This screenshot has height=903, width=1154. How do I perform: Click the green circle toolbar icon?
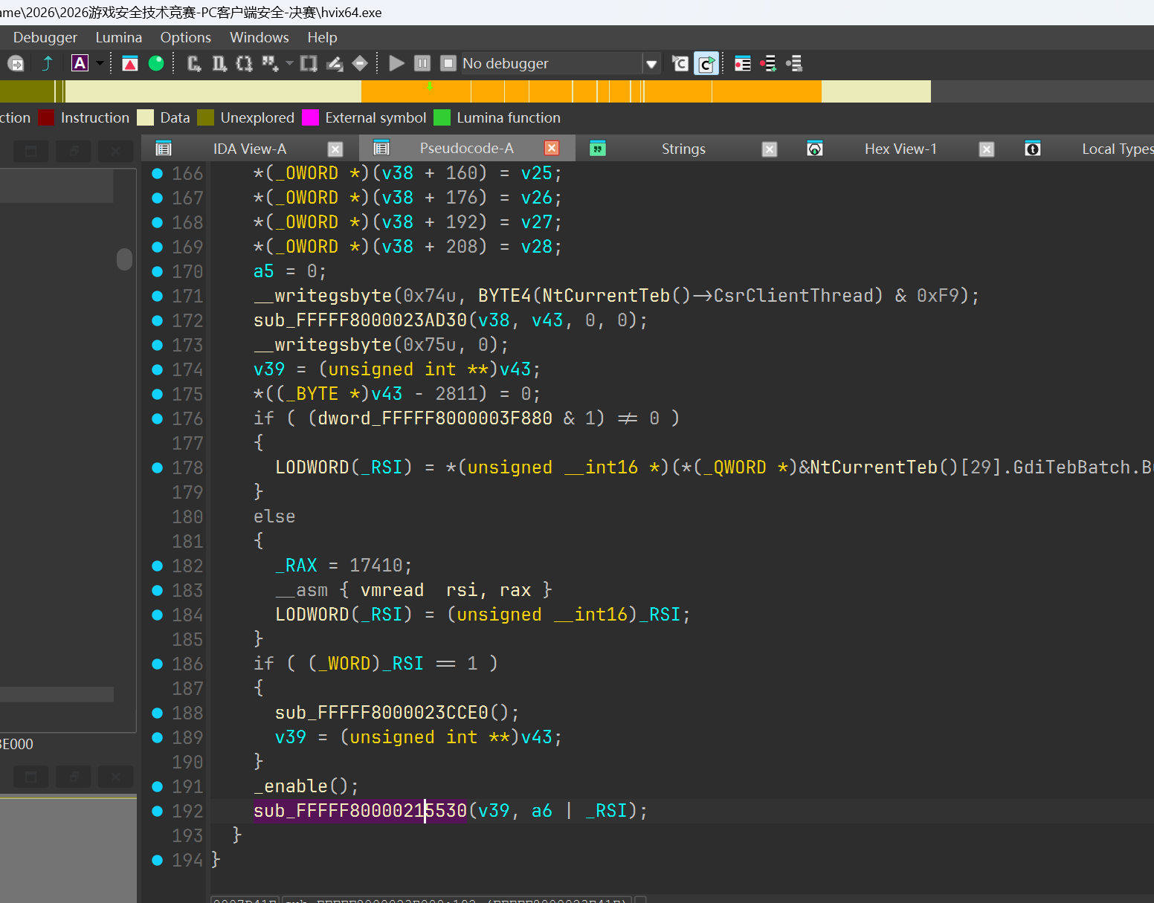pos(156,64)
